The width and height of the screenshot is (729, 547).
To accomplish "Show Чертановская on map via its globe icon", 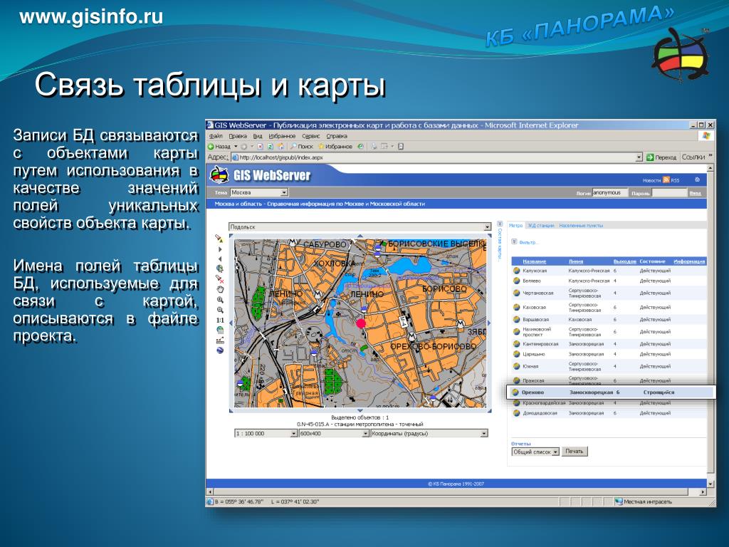I will coord(516,293).
